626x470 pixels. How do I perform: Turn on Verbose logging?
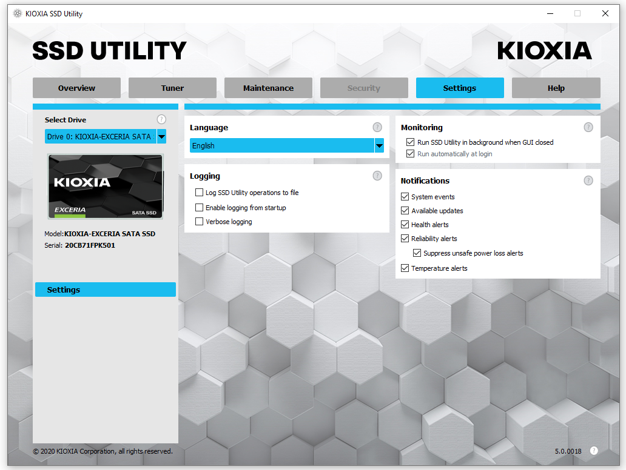tap(199, 221)
